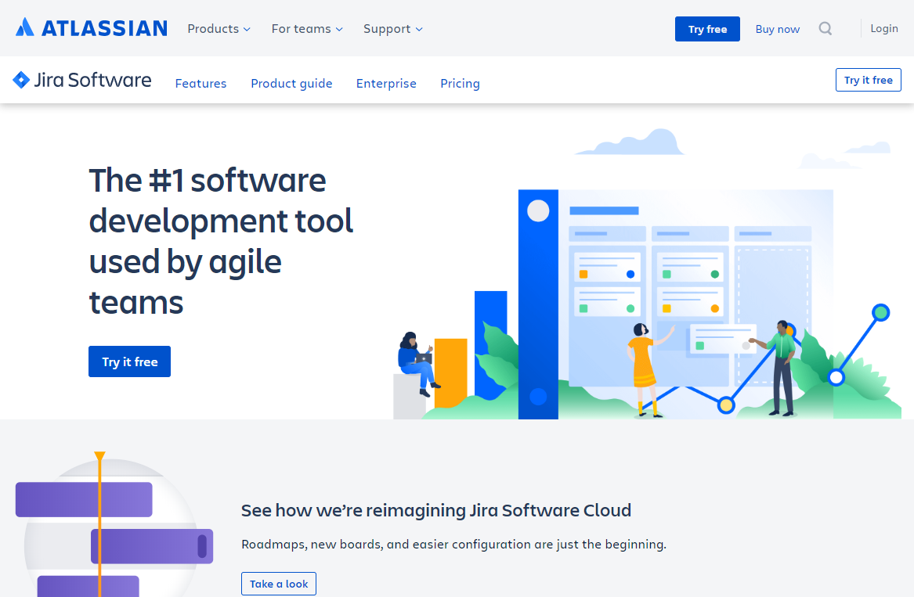The image size is (914, 597).
Task: Click the purple roadmap illustration
Action: [x=114, y=524]
